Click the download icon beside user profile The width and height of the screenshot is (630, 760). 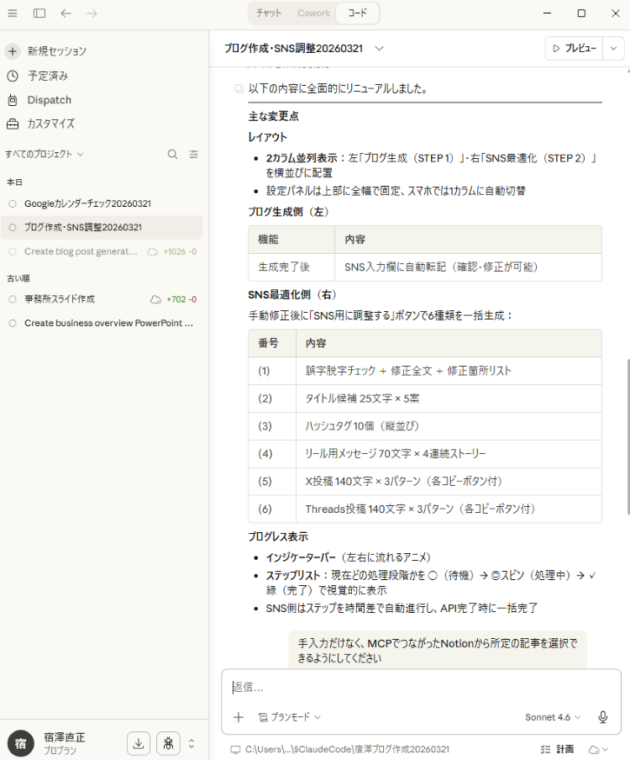point(139,743)
